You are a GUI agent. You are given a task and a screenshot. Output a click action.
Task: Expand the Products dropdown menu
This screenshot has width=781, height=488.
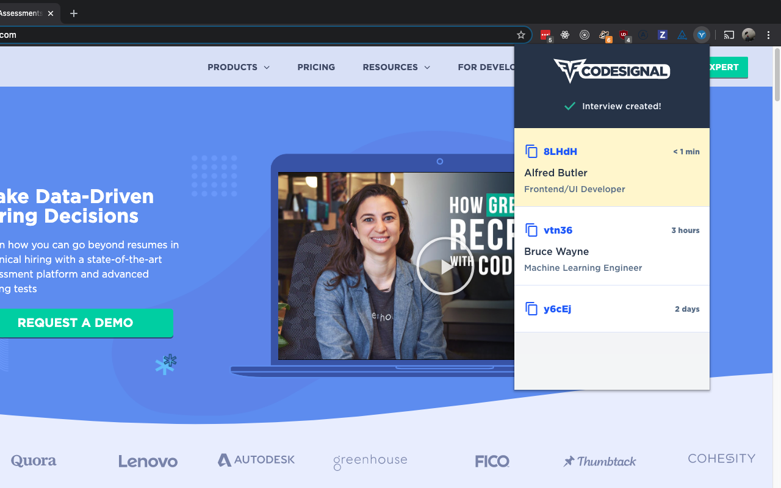239,67
